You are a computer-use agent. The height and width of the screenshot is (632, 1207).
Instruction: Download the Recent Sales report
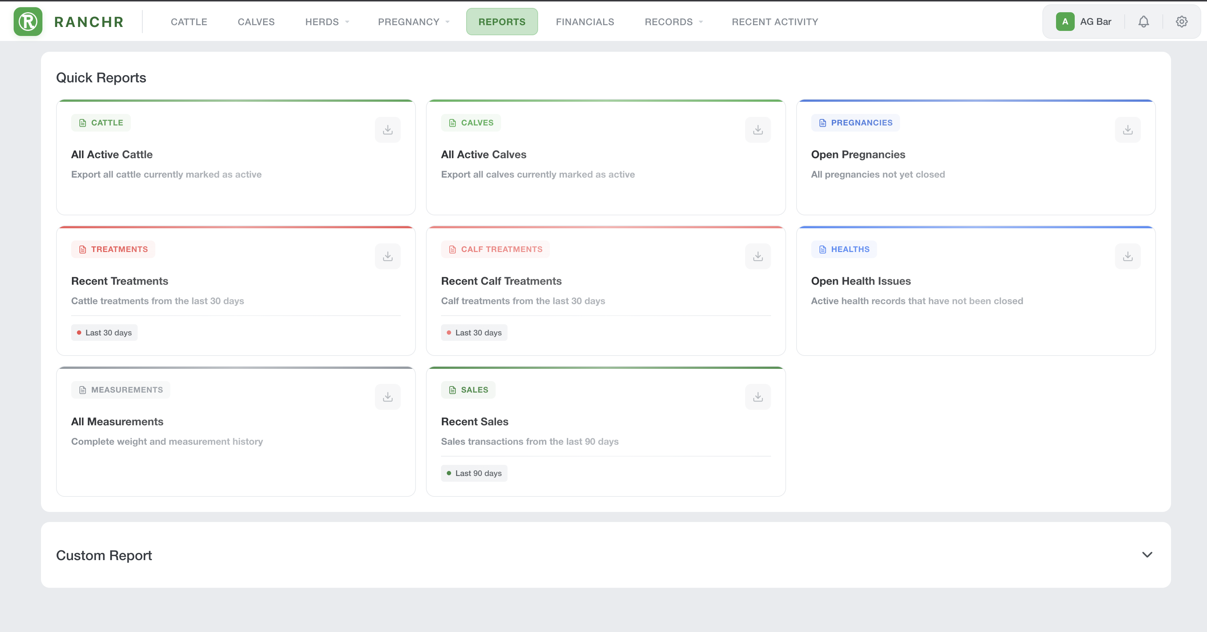pyautogui.click(x=758, y=397)
